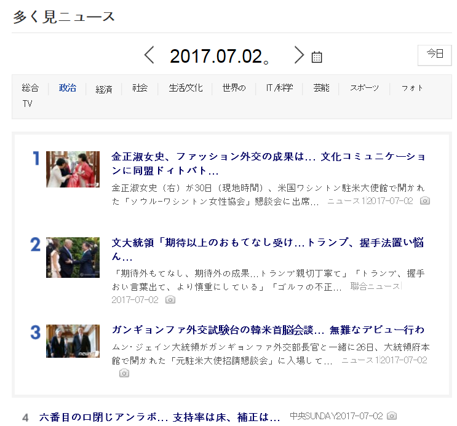The image size is (457, 426).
Task: Go to previous date with left arrow
Action: [149, 55]
